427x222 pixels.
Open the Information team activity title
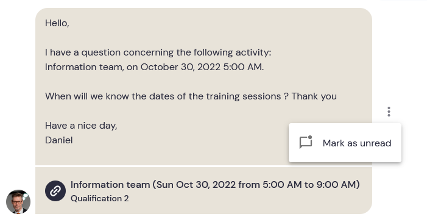pos(215,185)
